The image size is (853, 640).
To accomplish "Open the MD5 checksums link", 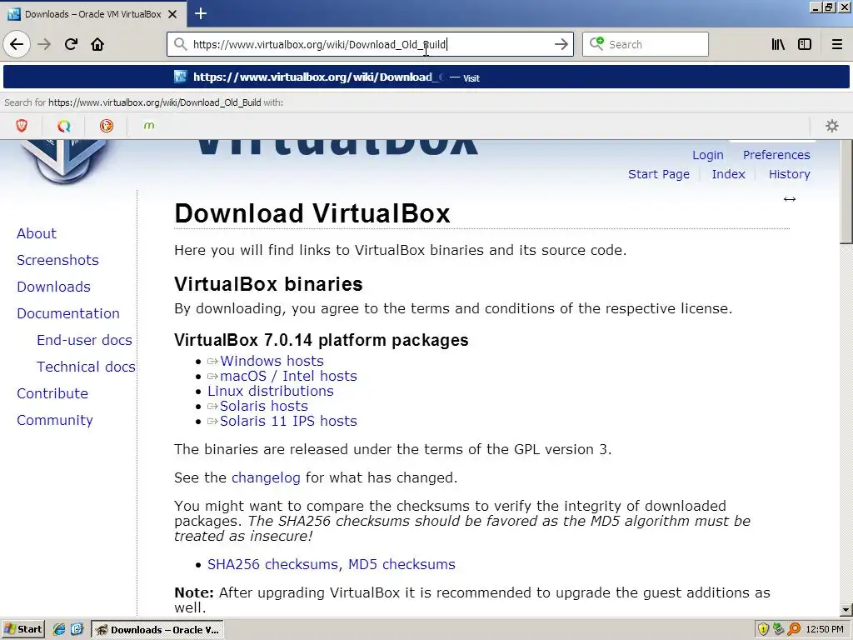I will [402, 564].
